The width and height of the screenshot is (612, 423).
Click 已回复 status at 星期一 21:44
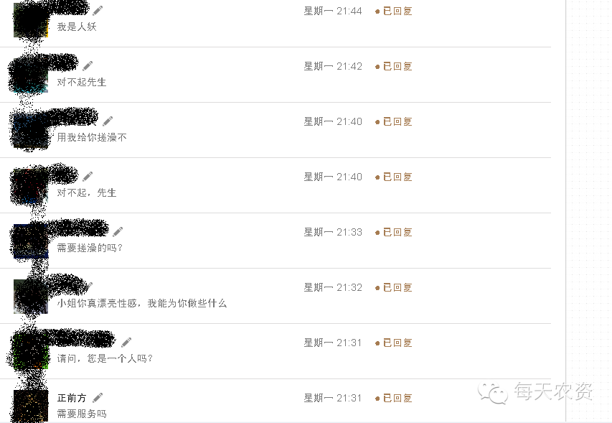pyautogui.click(x=397, y=11)
